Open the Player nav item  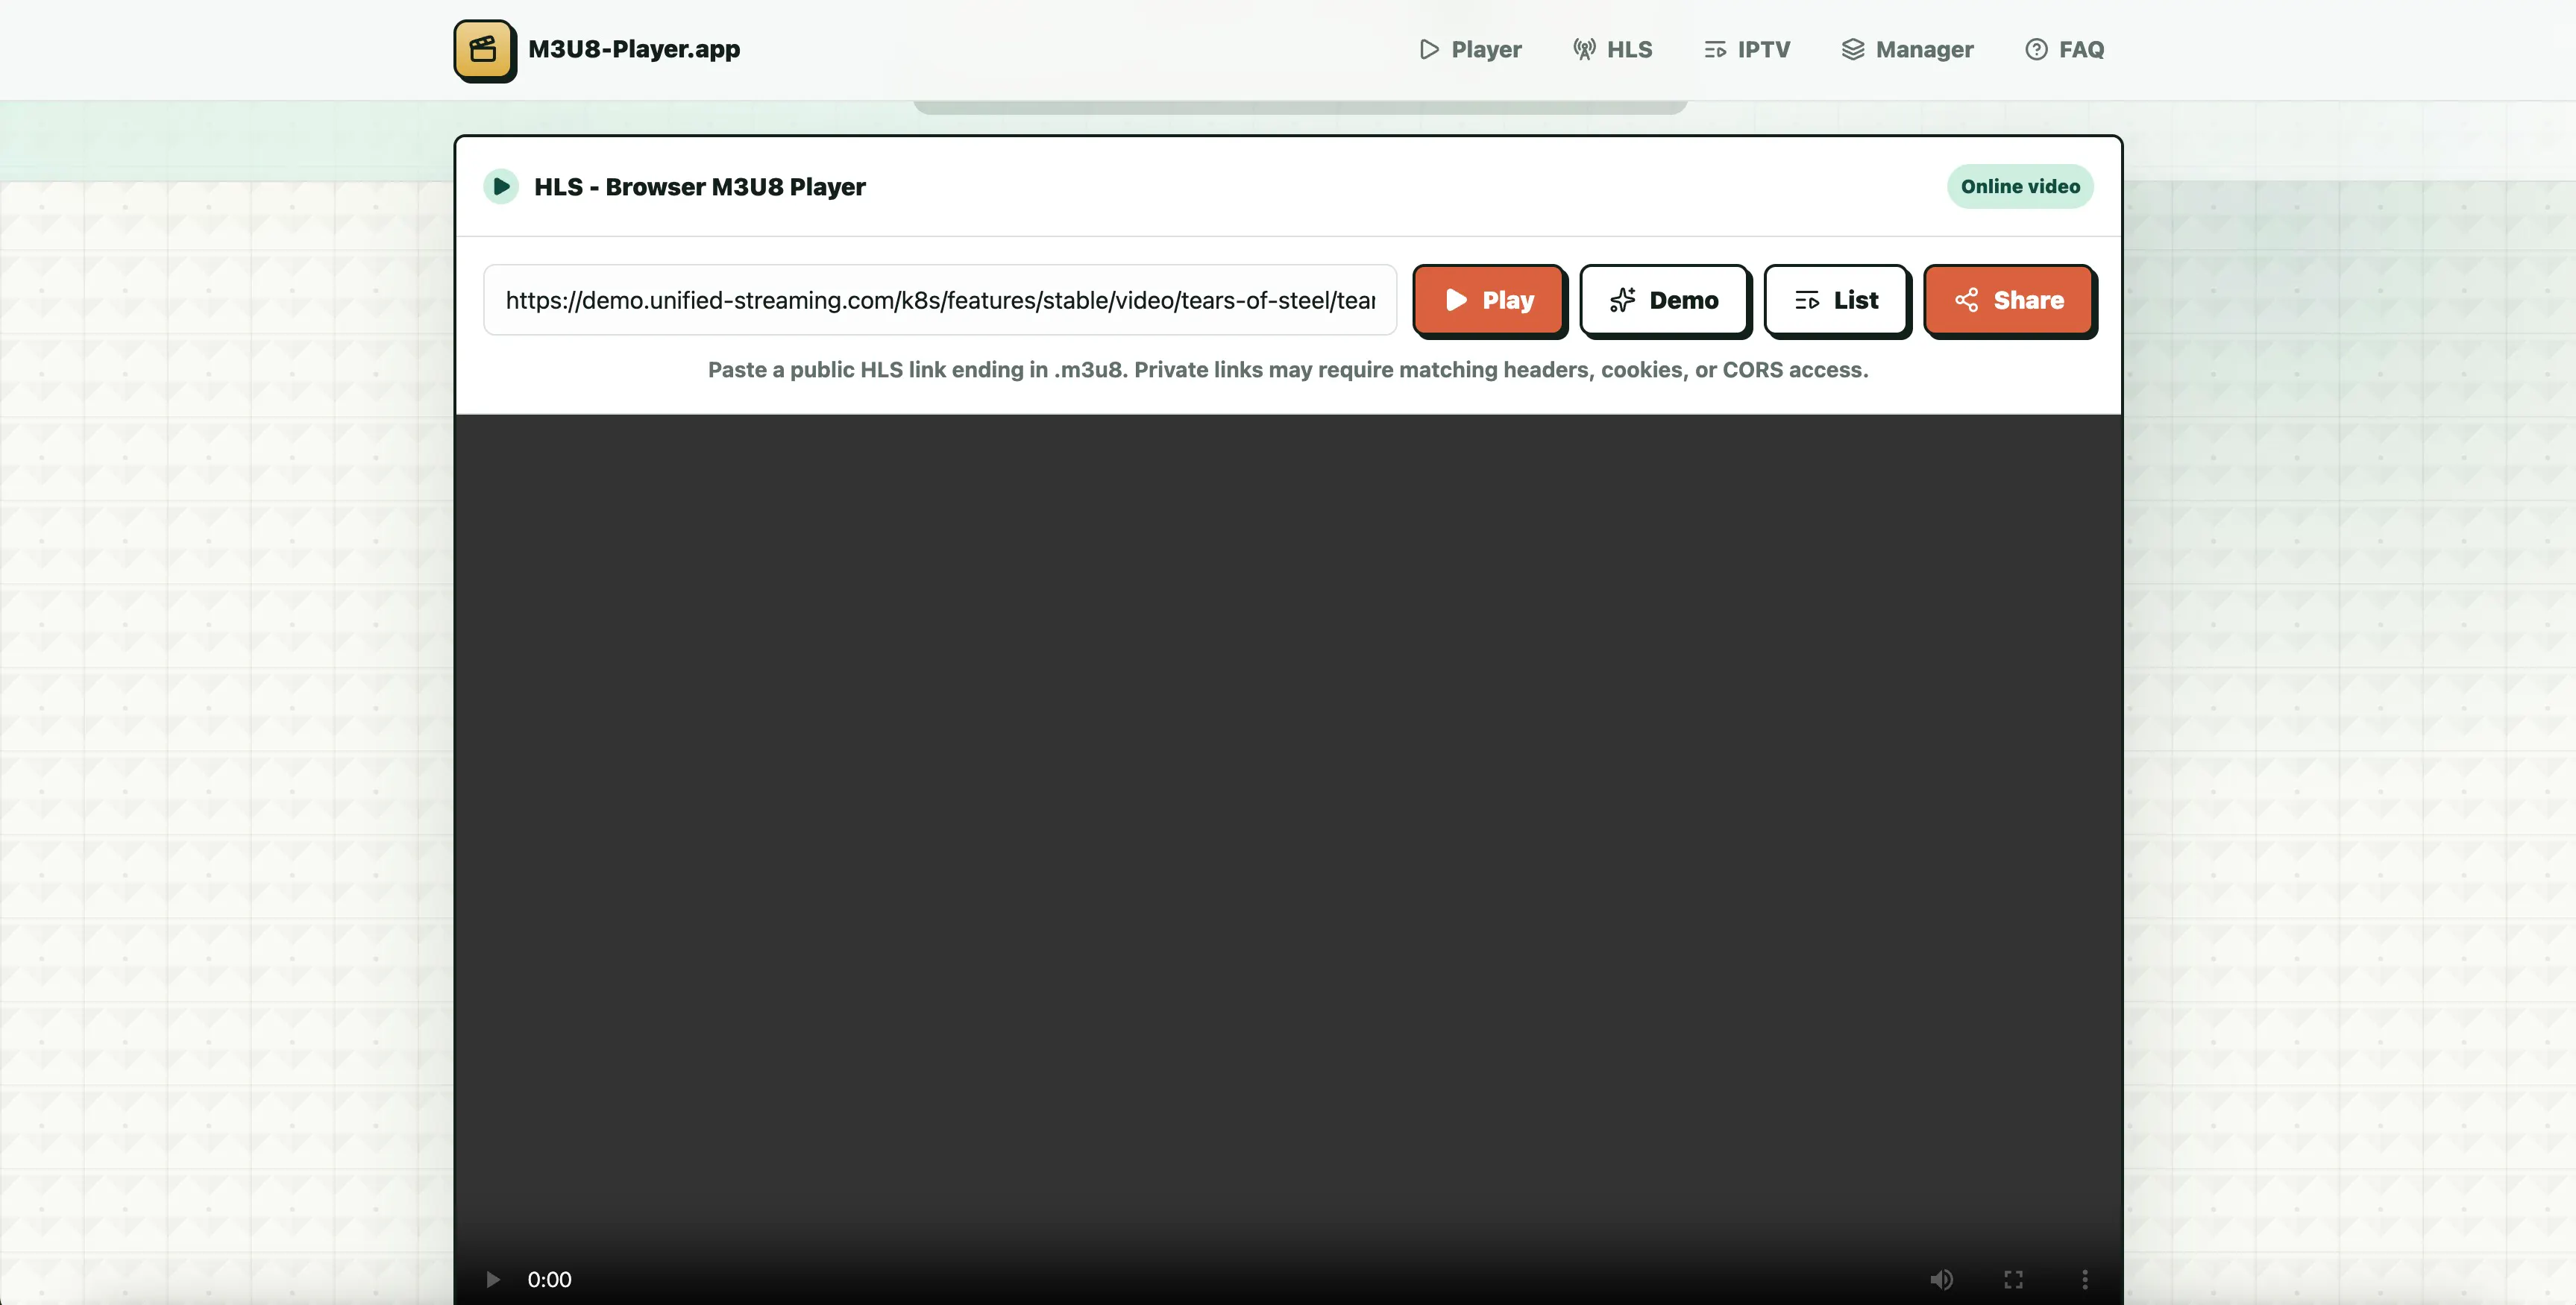[1470, 49]
